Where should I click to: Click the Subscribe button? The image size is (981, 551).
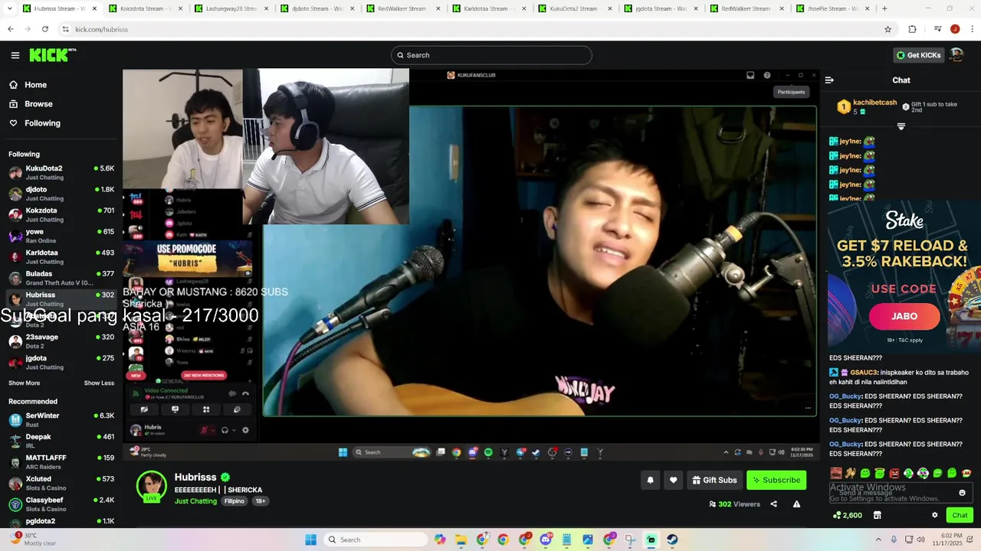[776, 480]
